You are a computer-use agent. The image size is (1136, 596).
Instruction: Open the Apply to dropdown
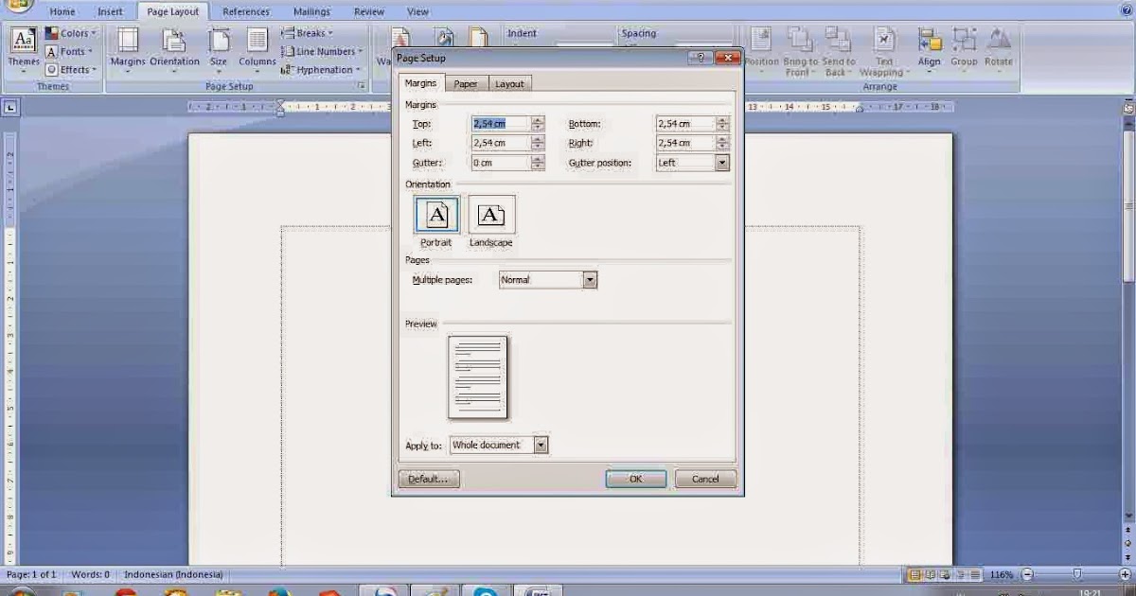[x=541, y=445]
